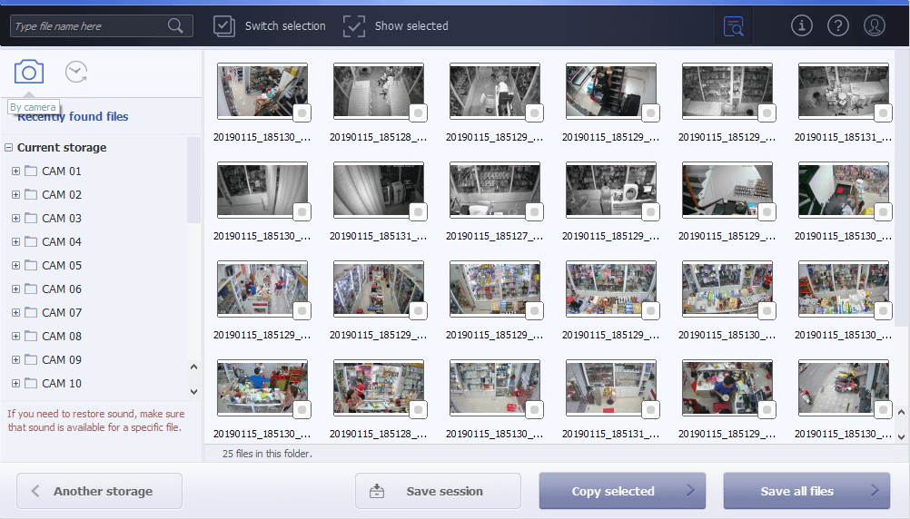
Task: Click the Switch selection icon
Action: tap(224, 26)
